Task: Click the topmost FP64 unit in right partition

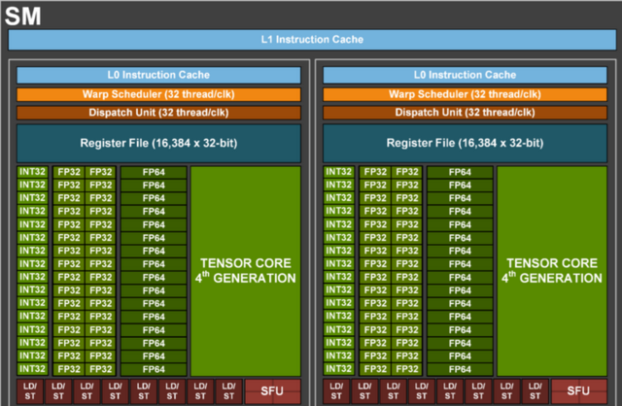Action: 460,172
